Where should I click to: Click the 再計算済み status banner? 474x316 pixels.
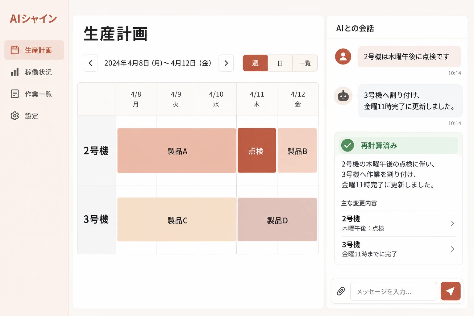(x=398, y=145)
